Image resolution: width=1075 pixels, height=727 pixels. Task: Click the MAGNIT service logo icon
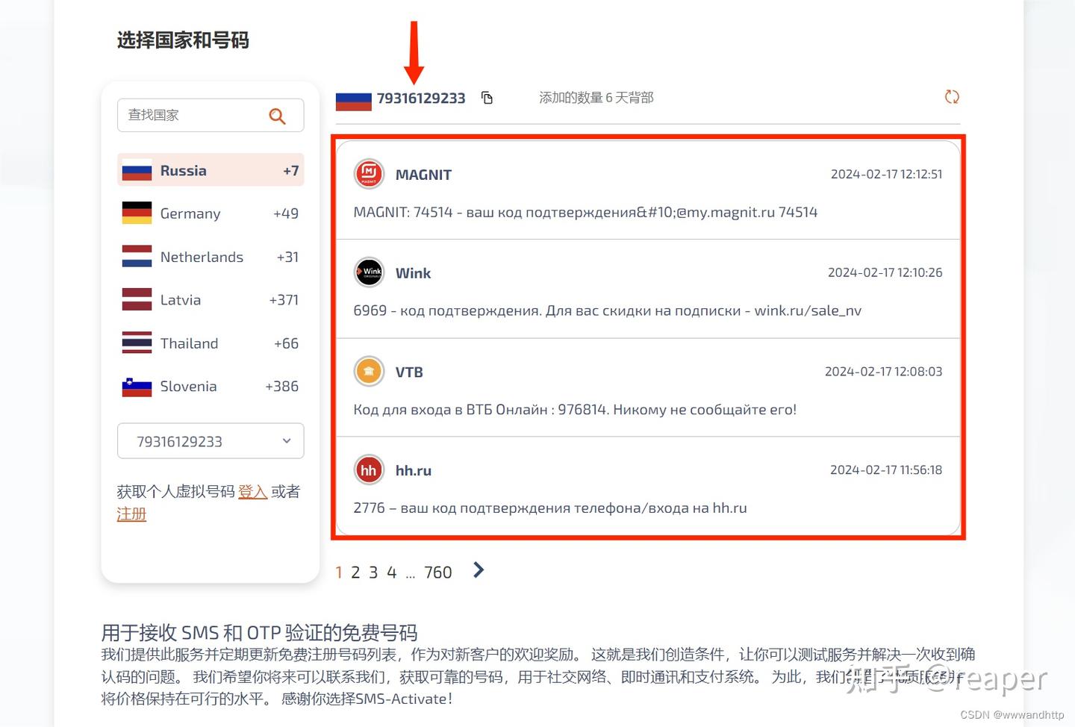coord(369,174)
